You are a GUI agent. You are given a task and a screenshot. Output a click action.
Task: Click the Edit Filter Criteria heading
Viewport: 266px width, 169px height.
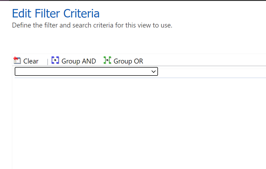(x=56, y=13)
